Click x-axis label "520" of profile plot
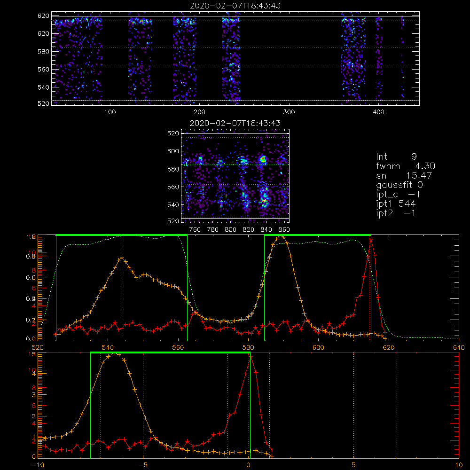470x470 pixels. [x=38, y=347]
